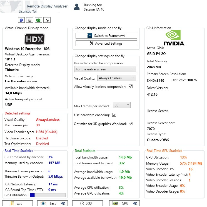207x207 pixels.
Task: Click the 6% Video Encoder Usage value
Action: (182, 185)
